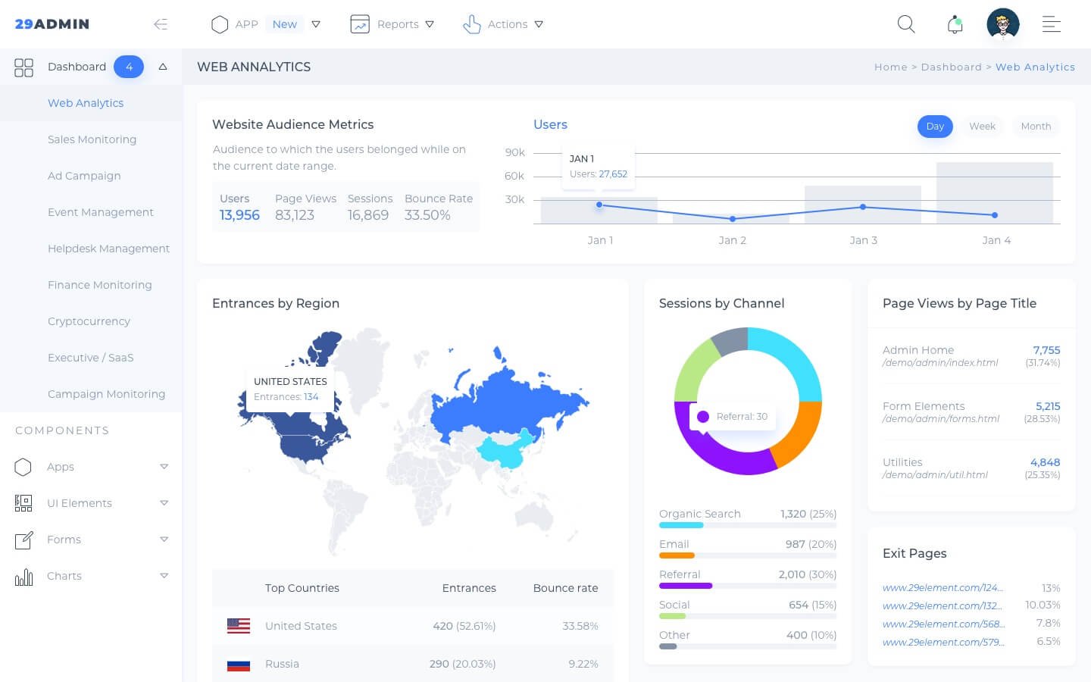
Task: Collapse sidebar with the arrow-lines icon
Action: pyautogui.click(x=161, y=24)
